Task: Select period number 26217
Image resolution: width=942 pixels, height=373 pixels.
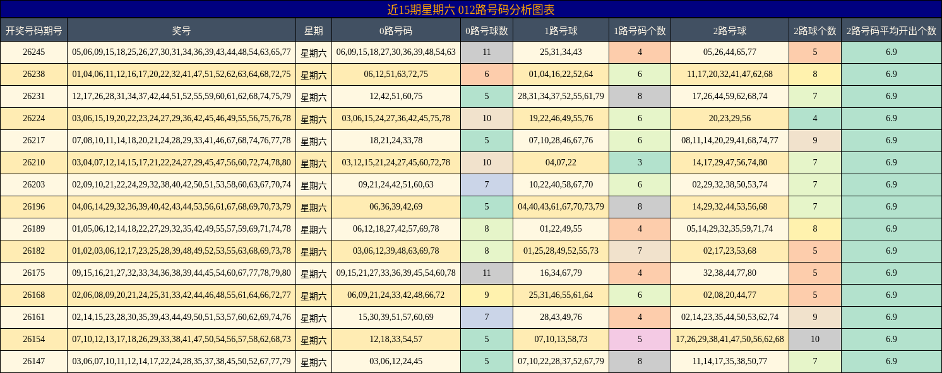Action: (x=33, y=141)
